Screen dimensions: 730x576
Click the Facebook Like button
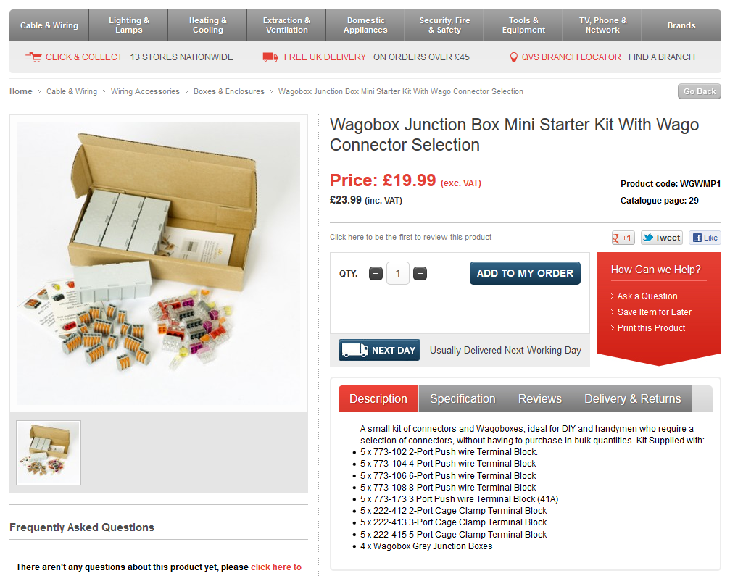point(705,238)
